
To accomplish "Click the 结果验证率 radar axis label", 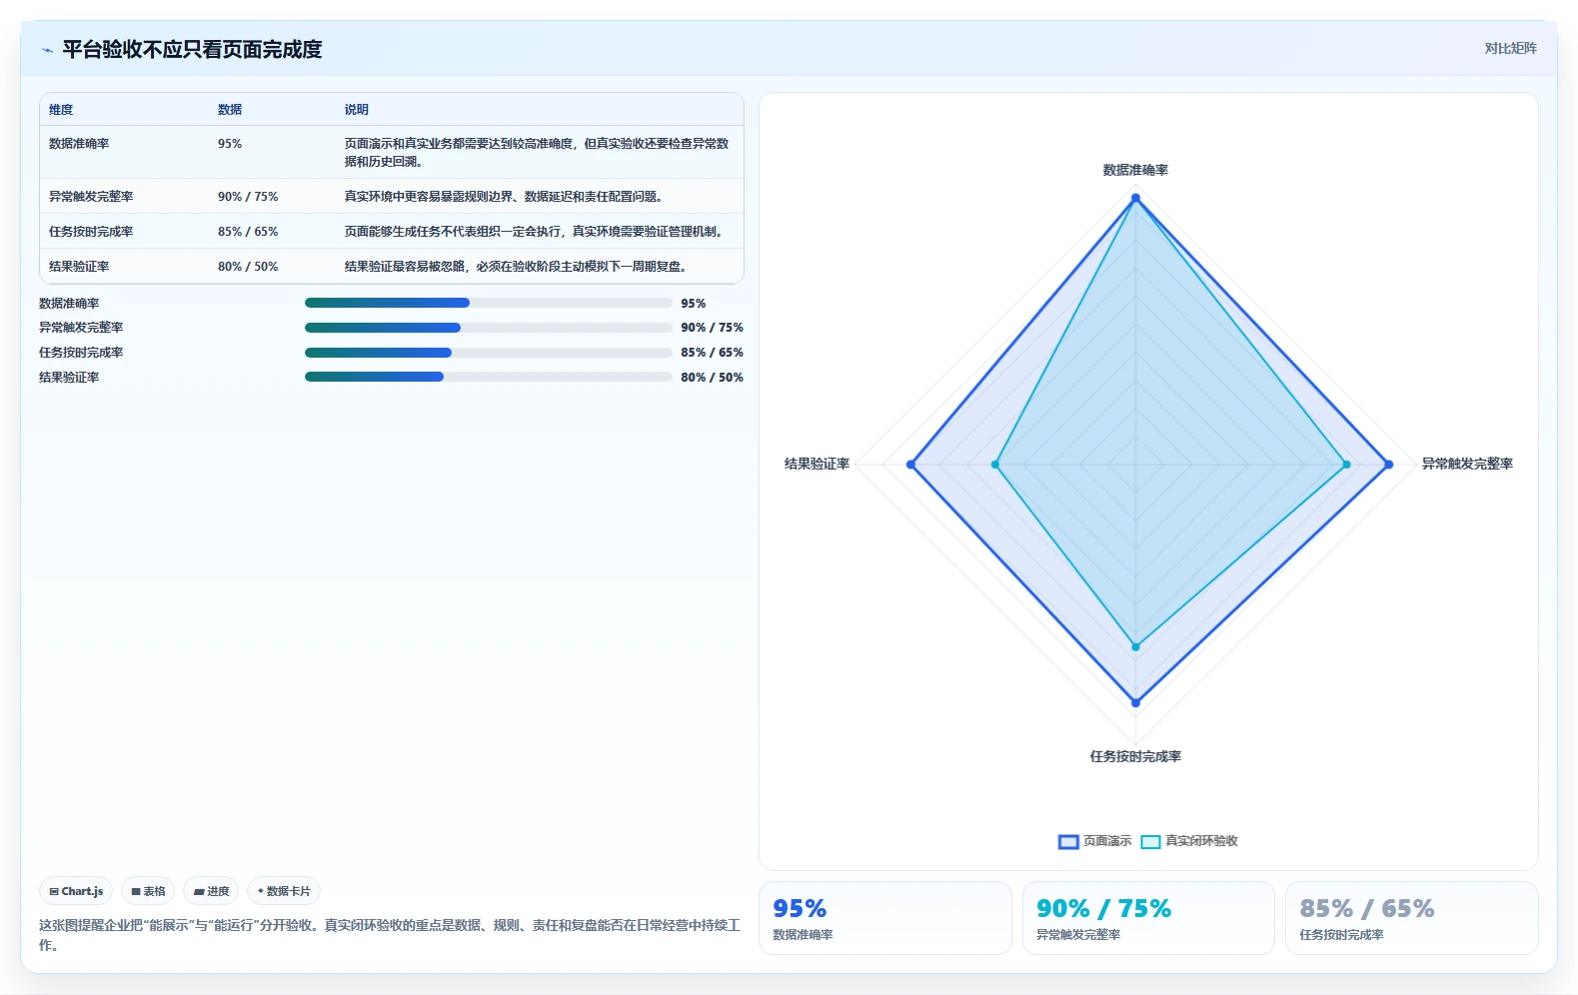I will [816, 464].
